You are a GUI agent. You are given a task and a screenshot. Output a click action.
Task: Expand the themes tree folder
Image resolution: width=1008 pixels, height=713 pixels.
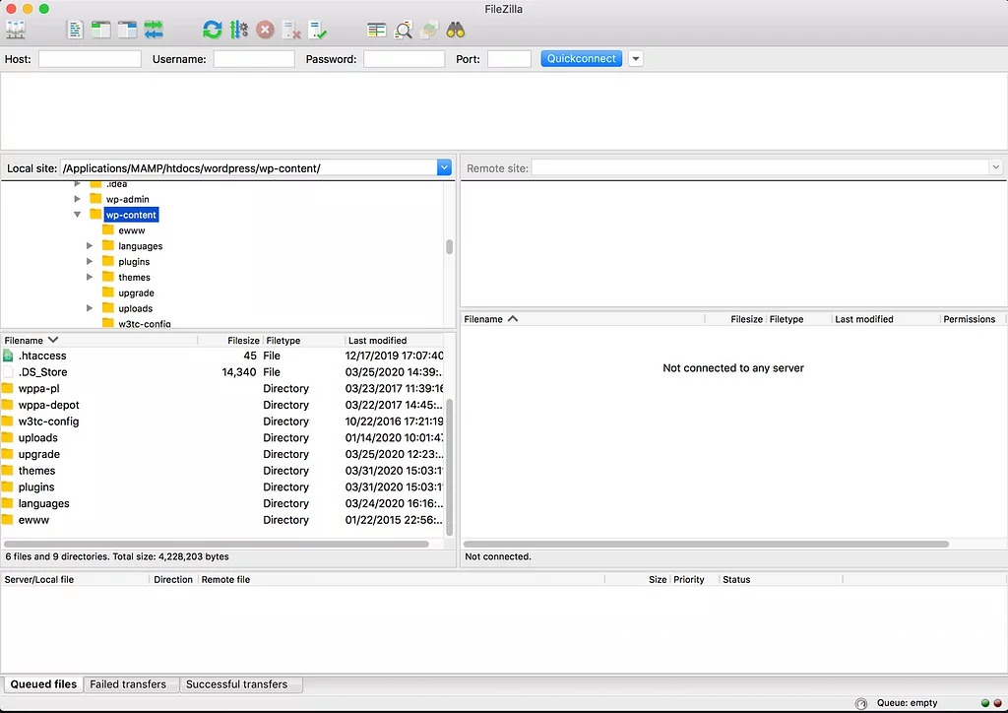90,277
